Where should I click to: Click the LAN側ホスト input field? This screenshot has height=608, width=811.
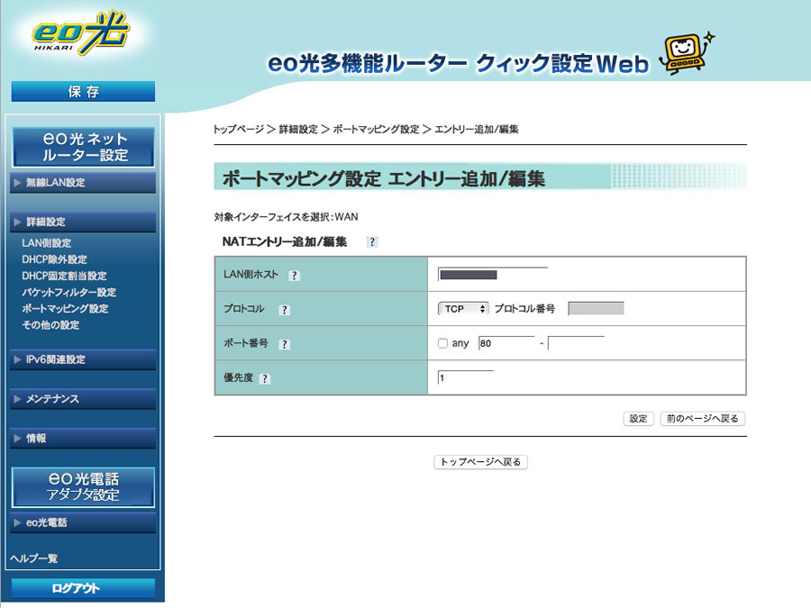pyautogui.click(x=492, y=275)
